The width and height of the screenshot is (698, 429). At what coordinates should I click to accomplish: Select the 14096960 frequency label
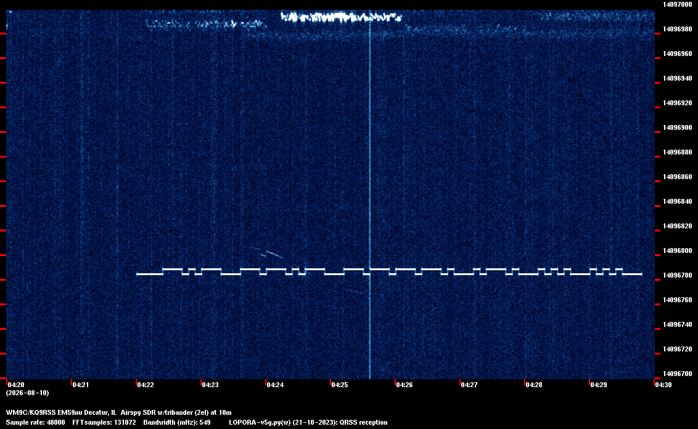tap(678, 54)
